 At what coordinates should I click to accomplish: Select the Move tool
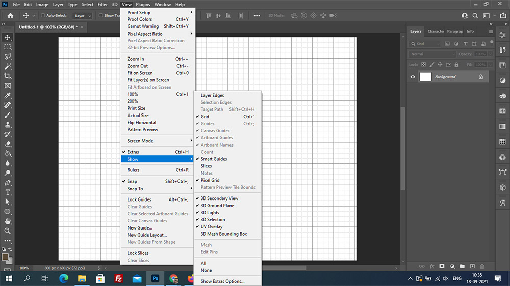point(7,37)
